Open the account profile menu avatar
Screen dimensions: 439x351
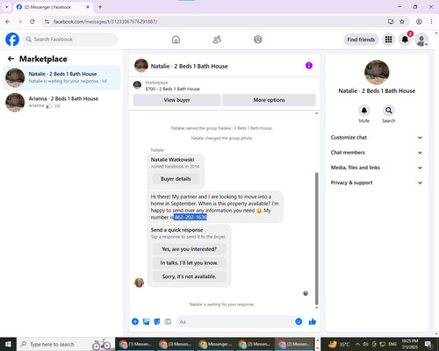pyautogui.click(x=421, y=39)
